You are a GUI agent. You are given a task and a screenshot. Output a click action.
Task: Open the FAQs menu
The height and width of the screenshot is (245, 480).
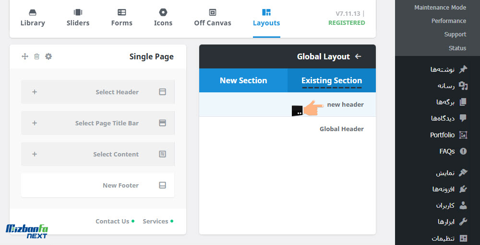(447, 151)
